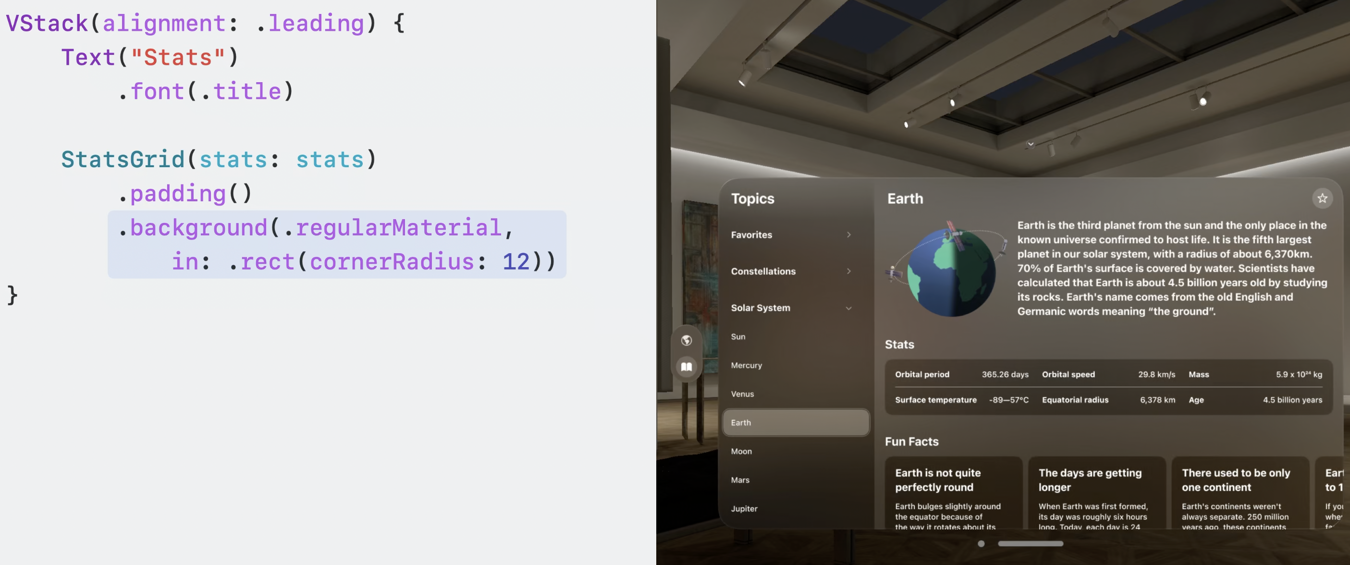Viewport: 1350px width, 565px height.
Task: Select the globe tab icon
Action: point(686,340)
